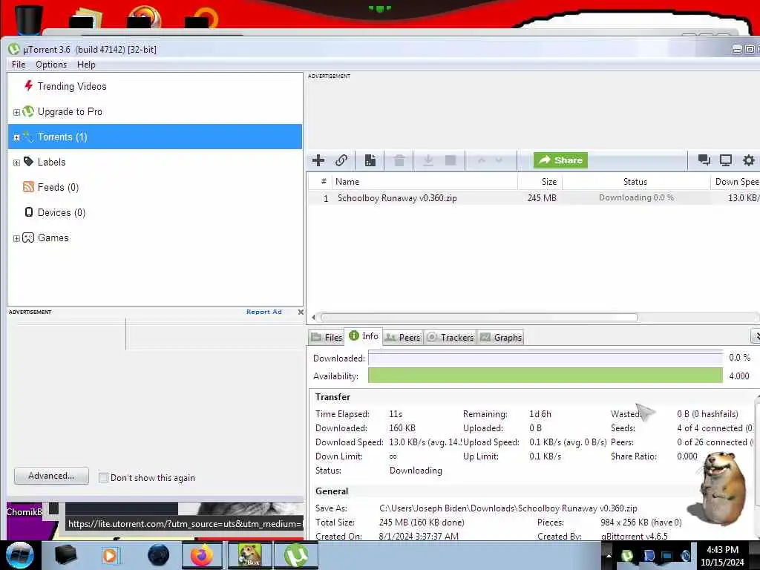Open Firefox from the taskbar
760x570 pixels.
click(x=202, y=555)
